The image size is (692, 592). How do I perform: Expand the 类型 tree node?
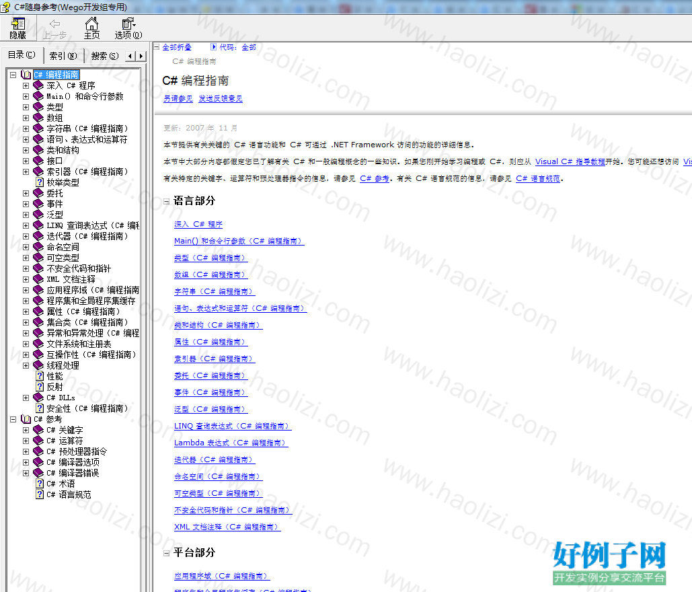26,107
